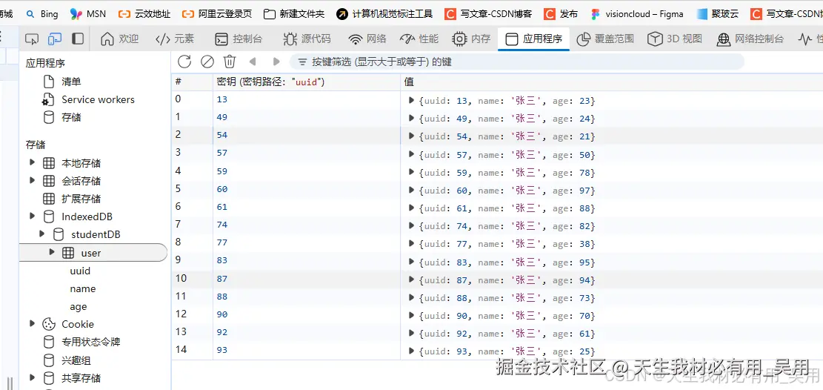Select 专用状态令牌 in the sidebar
Screen dimensions: 823x390
point(91,342)
